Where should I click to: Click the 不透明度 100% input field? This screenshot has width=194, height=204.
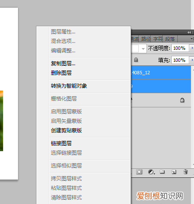(180, 48)
